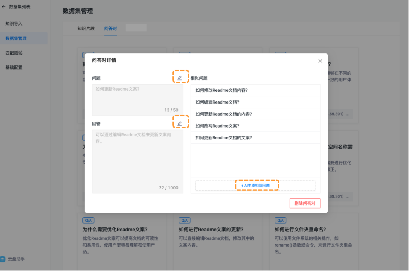
Task: Open 匹配测试 in the sidebar
Action: click(x=14, y=53)
